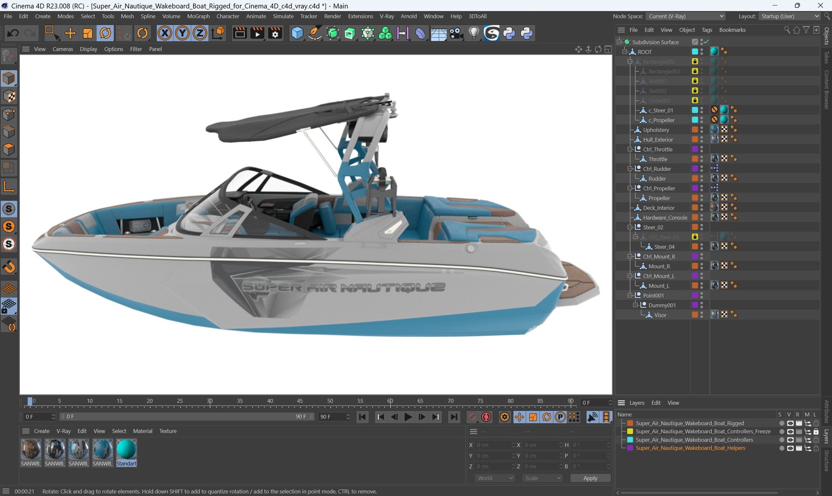Enable the Snap magnet tool
Image resolution: width=832 pixels, height=496 pixels.
pyautogui.click(x=9, y=267)
